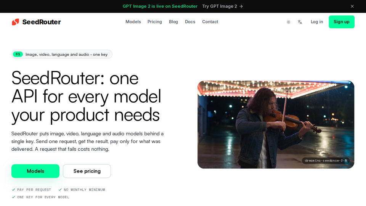Click the Log in link
Viewport: 366px width, 206px height.
[317, 22]
